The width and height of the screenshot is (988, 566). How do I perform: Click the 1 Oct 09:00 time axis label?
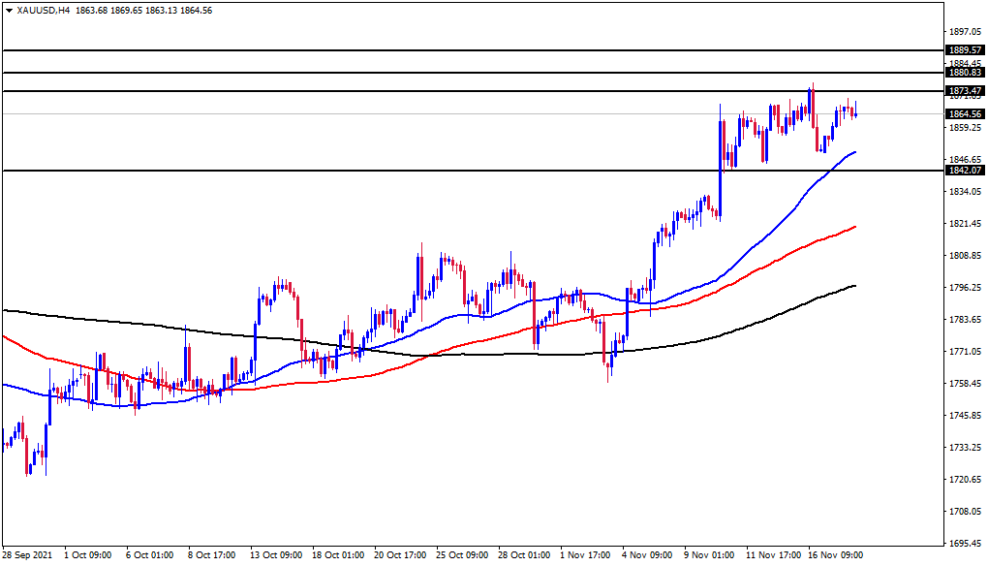(x=88, y=555)
